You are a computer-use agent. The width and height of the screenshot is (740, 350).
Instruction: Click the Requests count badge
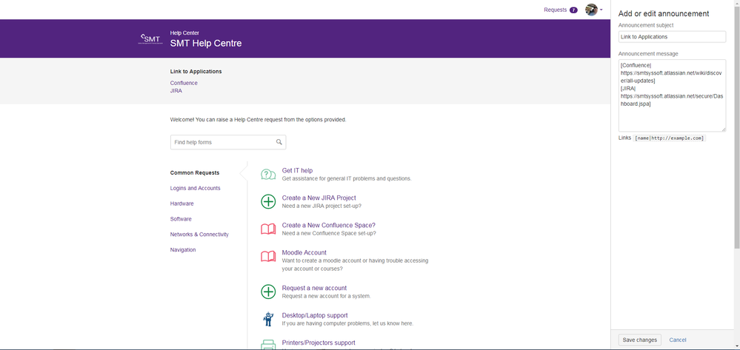573,10
